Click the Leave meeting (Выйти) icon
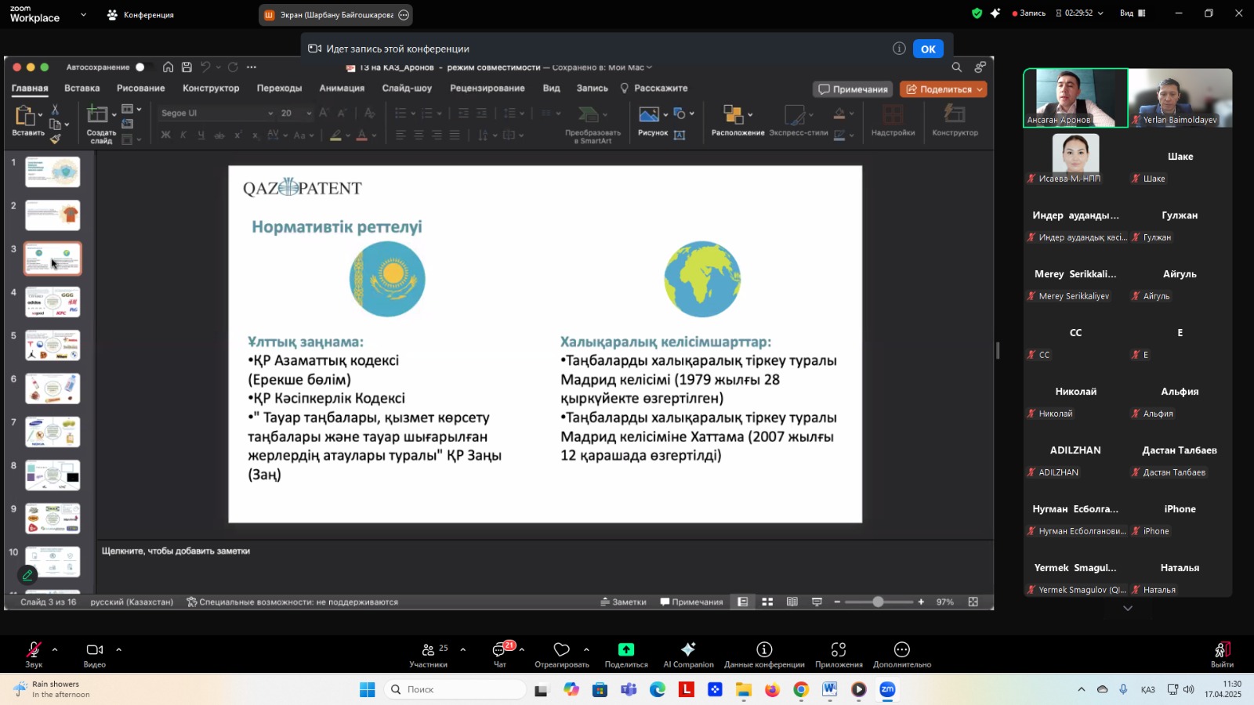This screenshot has height=705, width=1254. [x=1221, y=650]
